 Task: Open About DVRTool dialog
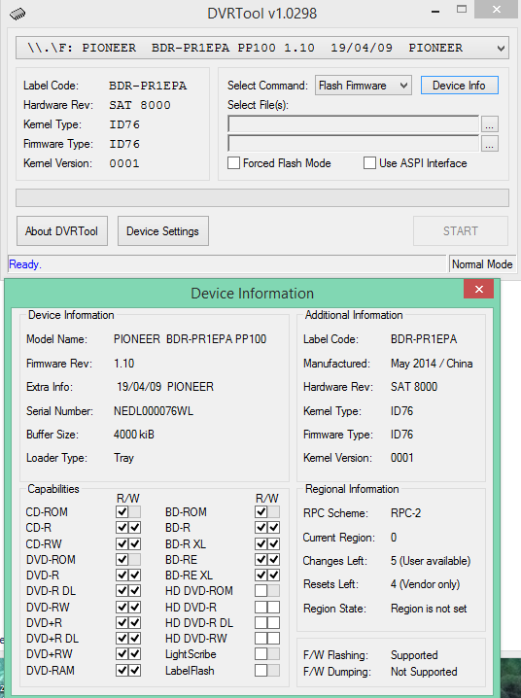click(62, 231)
